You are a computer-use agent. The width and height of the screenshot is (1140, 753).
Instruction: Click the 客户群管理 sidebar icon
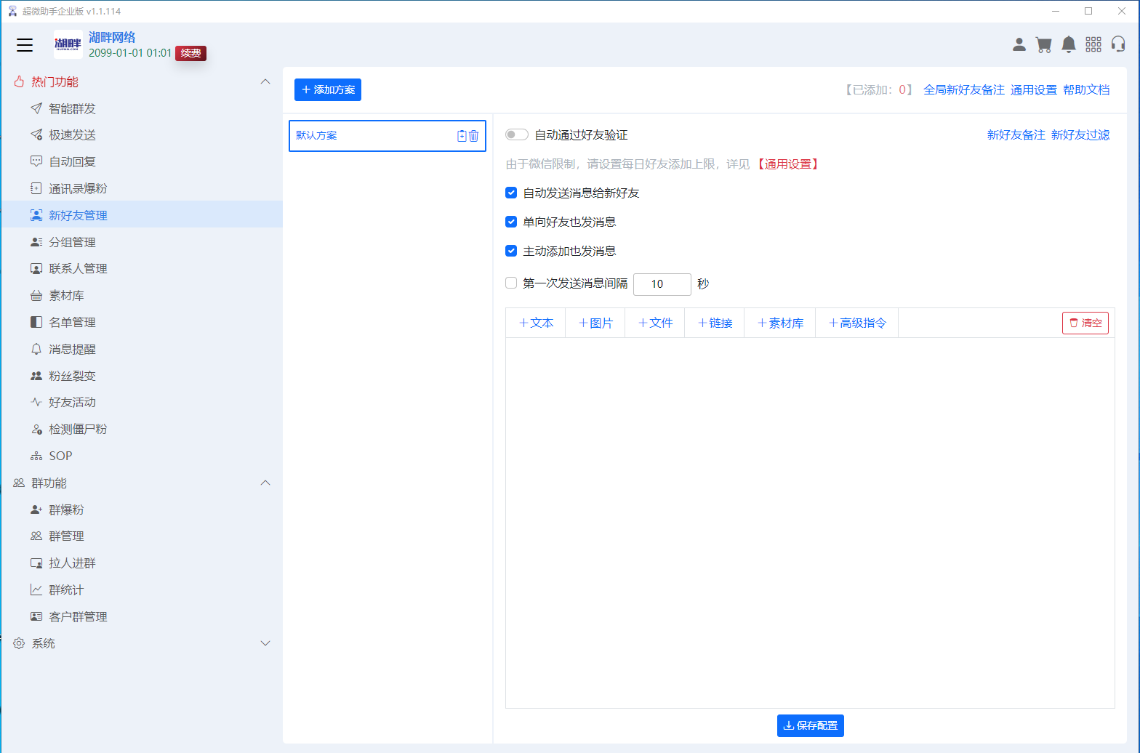[x=36, y=616]
